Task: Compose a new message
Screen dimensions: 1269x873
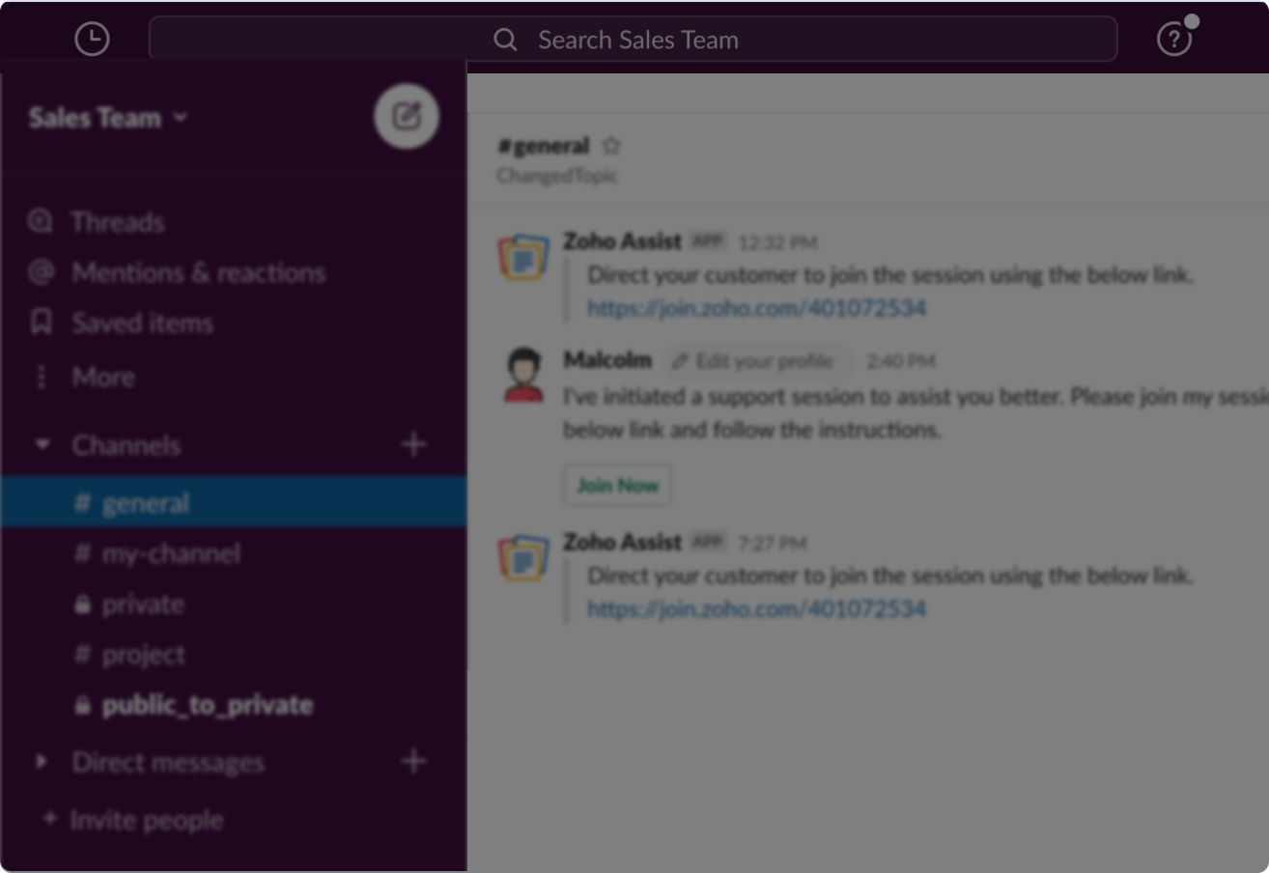Action: [x=406, y=115]
